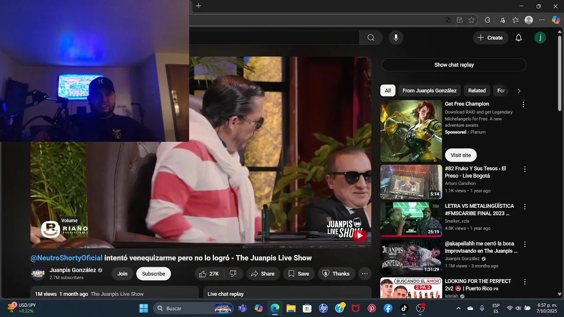The height and width of the screenshot is (317, 564).
Task: Start voice search with microphone icon
Action: tap(396, 38)
